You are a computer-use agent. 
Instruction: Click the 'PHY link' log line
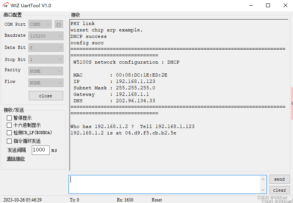pos(83,23)
